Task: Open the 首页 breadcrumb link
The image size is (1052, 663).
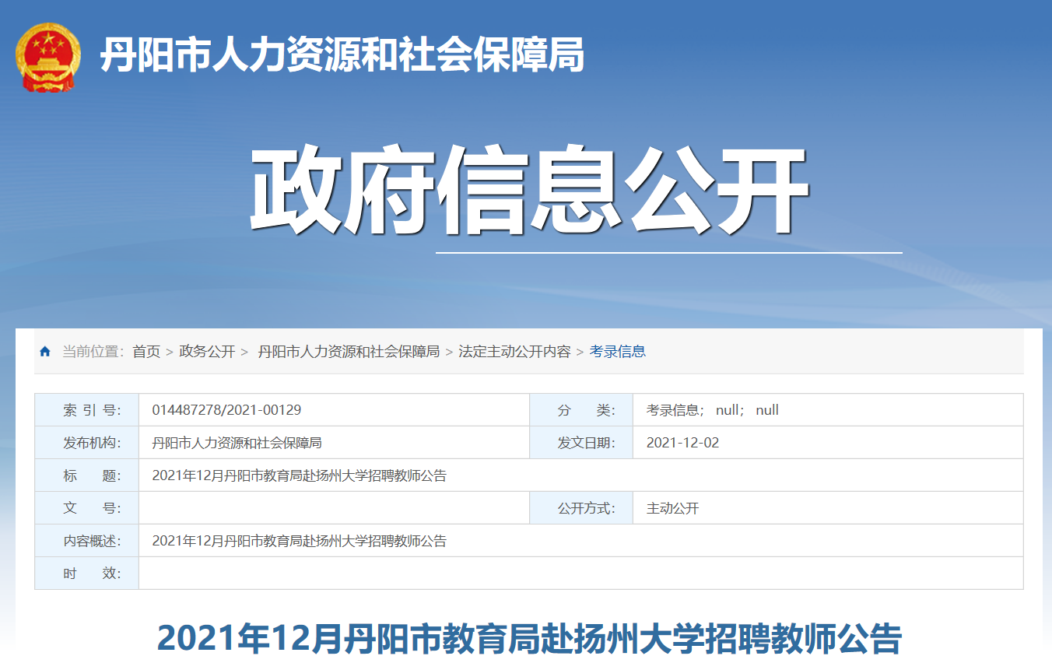Action: tap(146, 352)
